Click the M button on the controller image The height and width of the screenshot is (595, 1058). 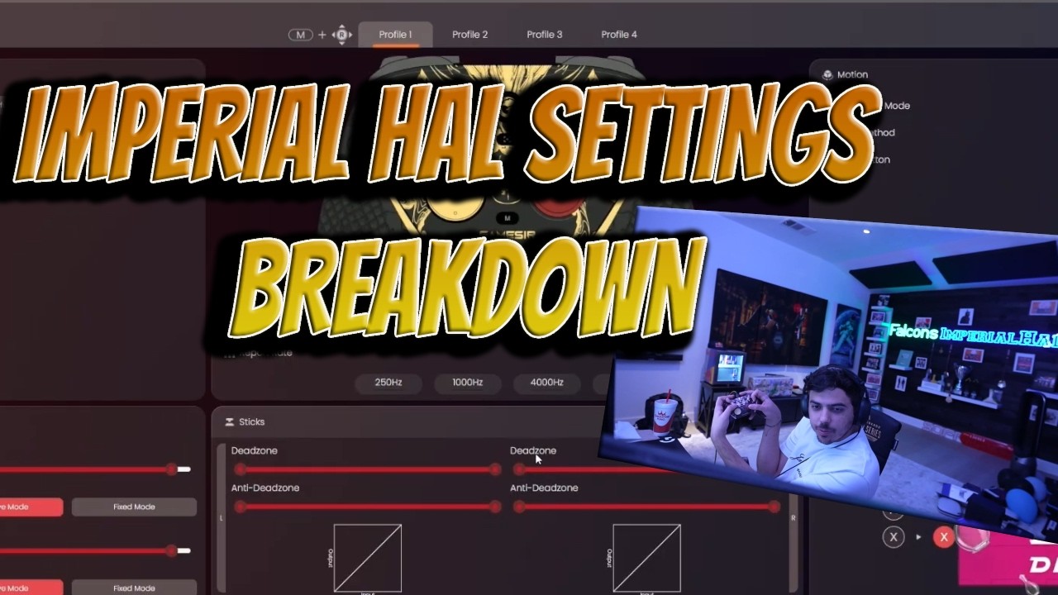pos(507,218)
